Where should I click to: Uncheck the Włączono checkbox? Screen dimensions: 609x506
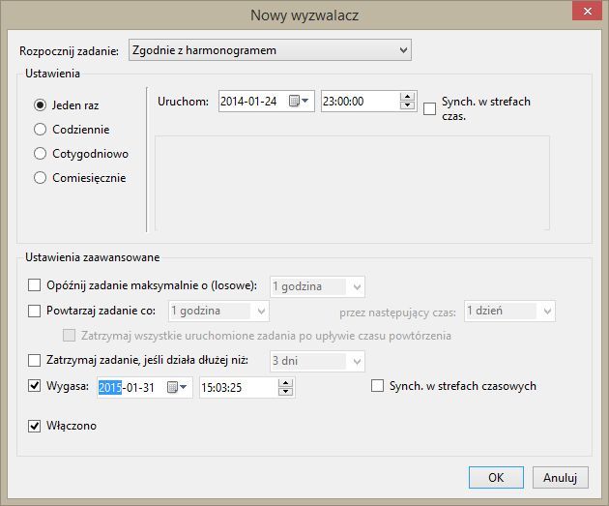point(34,426)
